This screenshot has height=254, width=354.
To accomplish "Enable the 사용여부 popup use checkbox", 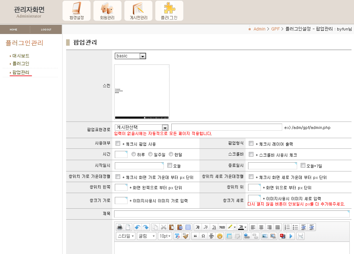I will coord(118,143).
